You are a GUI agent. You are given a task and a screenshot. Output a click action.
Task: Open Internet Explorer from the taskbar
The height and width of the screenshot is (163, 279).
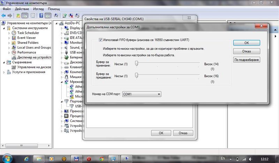pos(27,158)
